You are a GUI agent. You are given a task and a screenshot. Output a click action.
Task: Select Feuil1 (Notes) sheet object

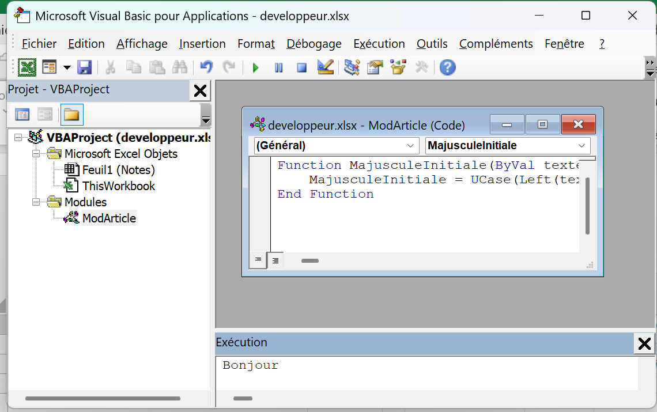pyautogui.click(x=119, y=170)
